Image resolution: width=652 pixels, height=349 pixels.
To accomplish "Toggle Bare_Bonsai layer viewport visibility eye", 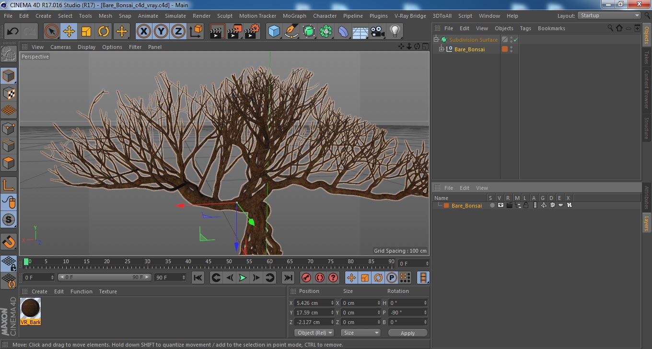I will coord(501,205).
